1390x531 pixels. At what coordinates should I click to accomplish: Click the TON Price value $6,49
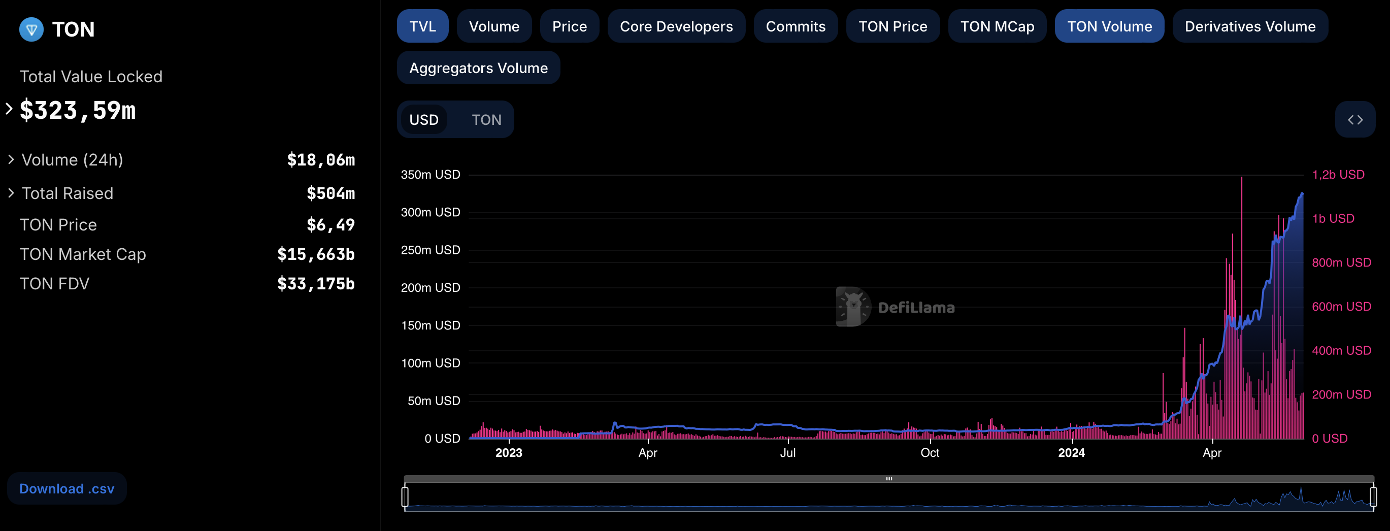pos(331,225)
